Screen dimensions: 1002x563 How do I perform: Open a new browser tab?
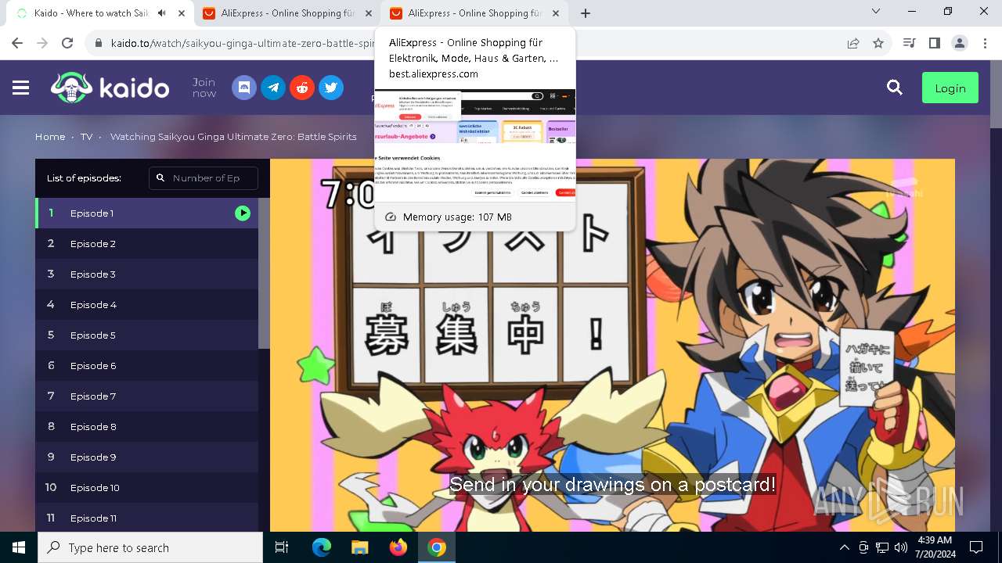586,13
